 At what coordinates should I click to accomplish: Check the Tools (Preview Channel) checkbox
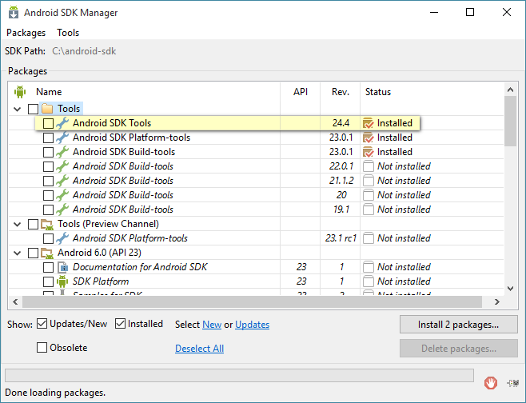[x=34, y=224]
